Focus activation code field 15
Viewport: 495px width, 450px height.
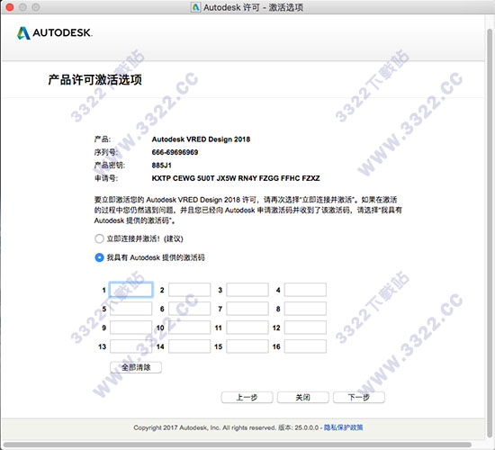247,346
